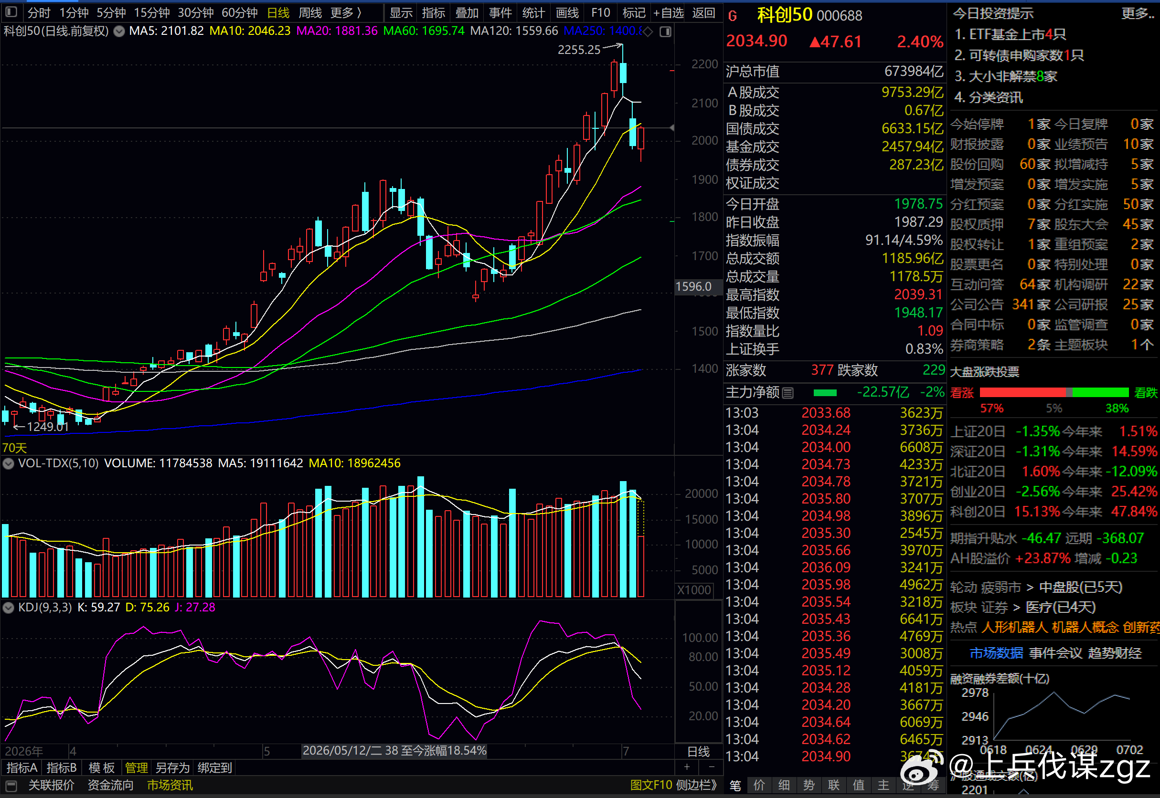This screenshot has width=1160, height=798.
Task: Add to watchlist with +自选
Action: click(668, 12)
